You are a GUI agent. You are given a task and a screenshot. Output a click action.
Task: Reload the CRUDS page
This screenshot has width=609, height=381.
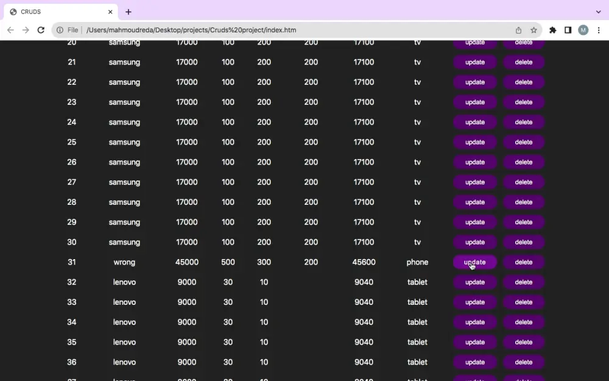click(x=41, y=30)
